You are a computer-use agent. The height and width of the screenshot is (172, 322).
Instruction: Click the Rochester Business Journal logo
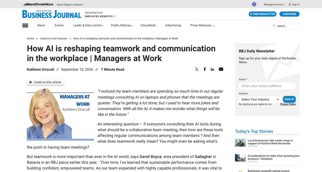coord(52,14)
